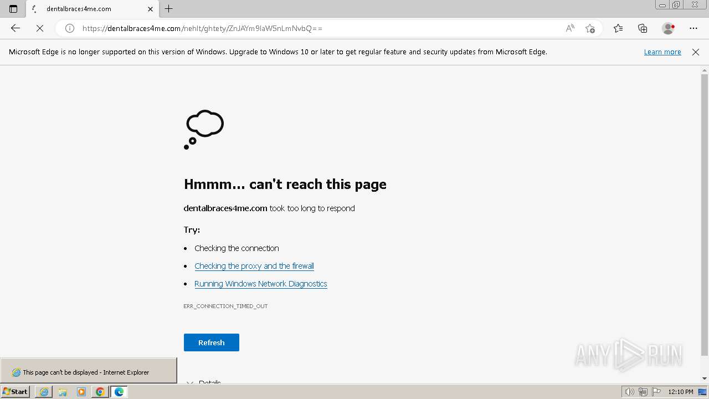Switch to Microsoft Edge taskbar icon
This screenshot has height=399, width=709.
[x=119, y=392]
